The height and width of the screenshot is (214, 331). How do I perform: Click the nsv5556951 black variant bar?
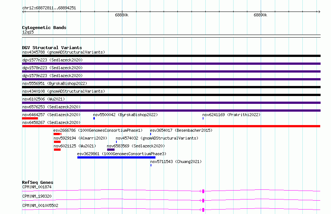pyautogui.click(x=171, y=87)
